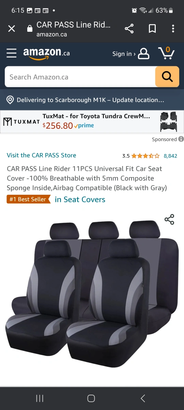Share product using icon above the product image
This screenshot has height=410, width=184.
[x=169, y=219]
